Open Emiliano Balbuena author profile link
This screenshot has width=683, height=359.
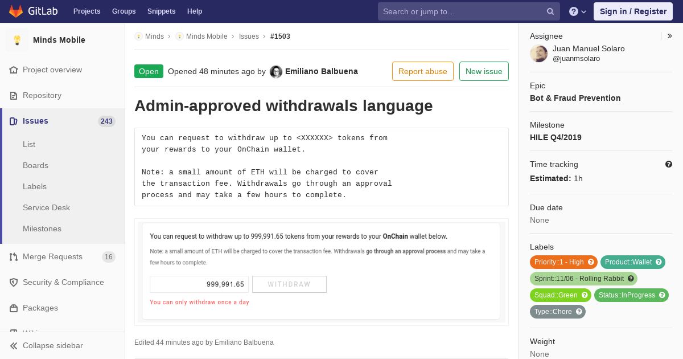(322, 71)
